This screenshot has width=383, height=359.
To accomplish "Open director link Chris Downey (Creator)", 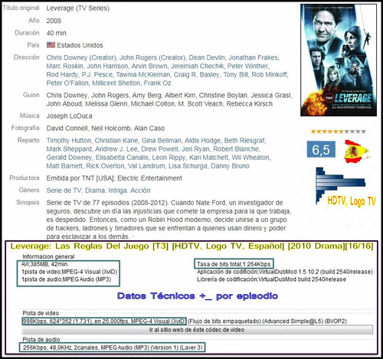I will coord(81,57).
